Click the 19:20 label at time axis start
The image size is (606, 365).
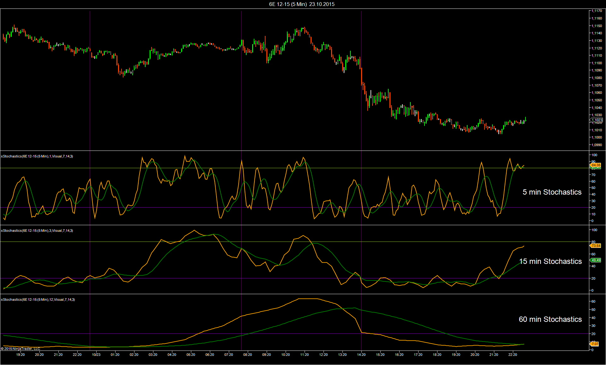[x=20, y=355]
